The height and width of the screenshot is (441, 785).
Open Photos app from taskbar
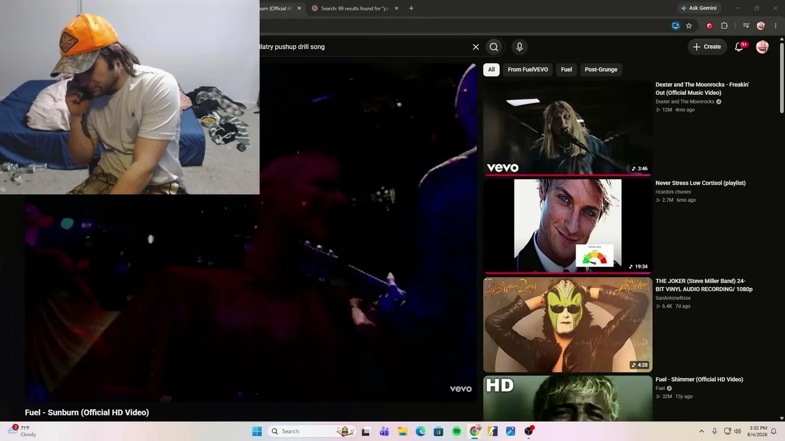coord(510,431)
